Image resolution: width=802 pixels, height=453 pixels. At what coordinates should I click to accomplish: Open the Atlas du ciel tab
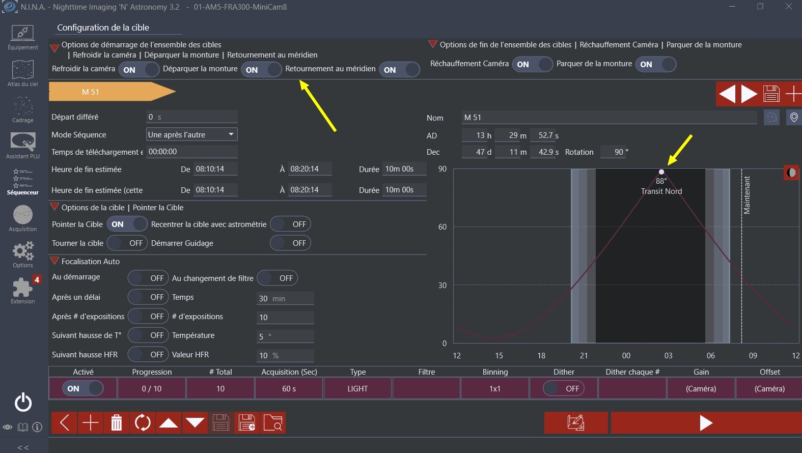coord(23,73)
